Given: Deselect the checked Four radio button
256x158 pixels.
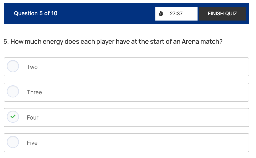Looking at the screenshot, I should pyautogui.click(x=13, y=117).
